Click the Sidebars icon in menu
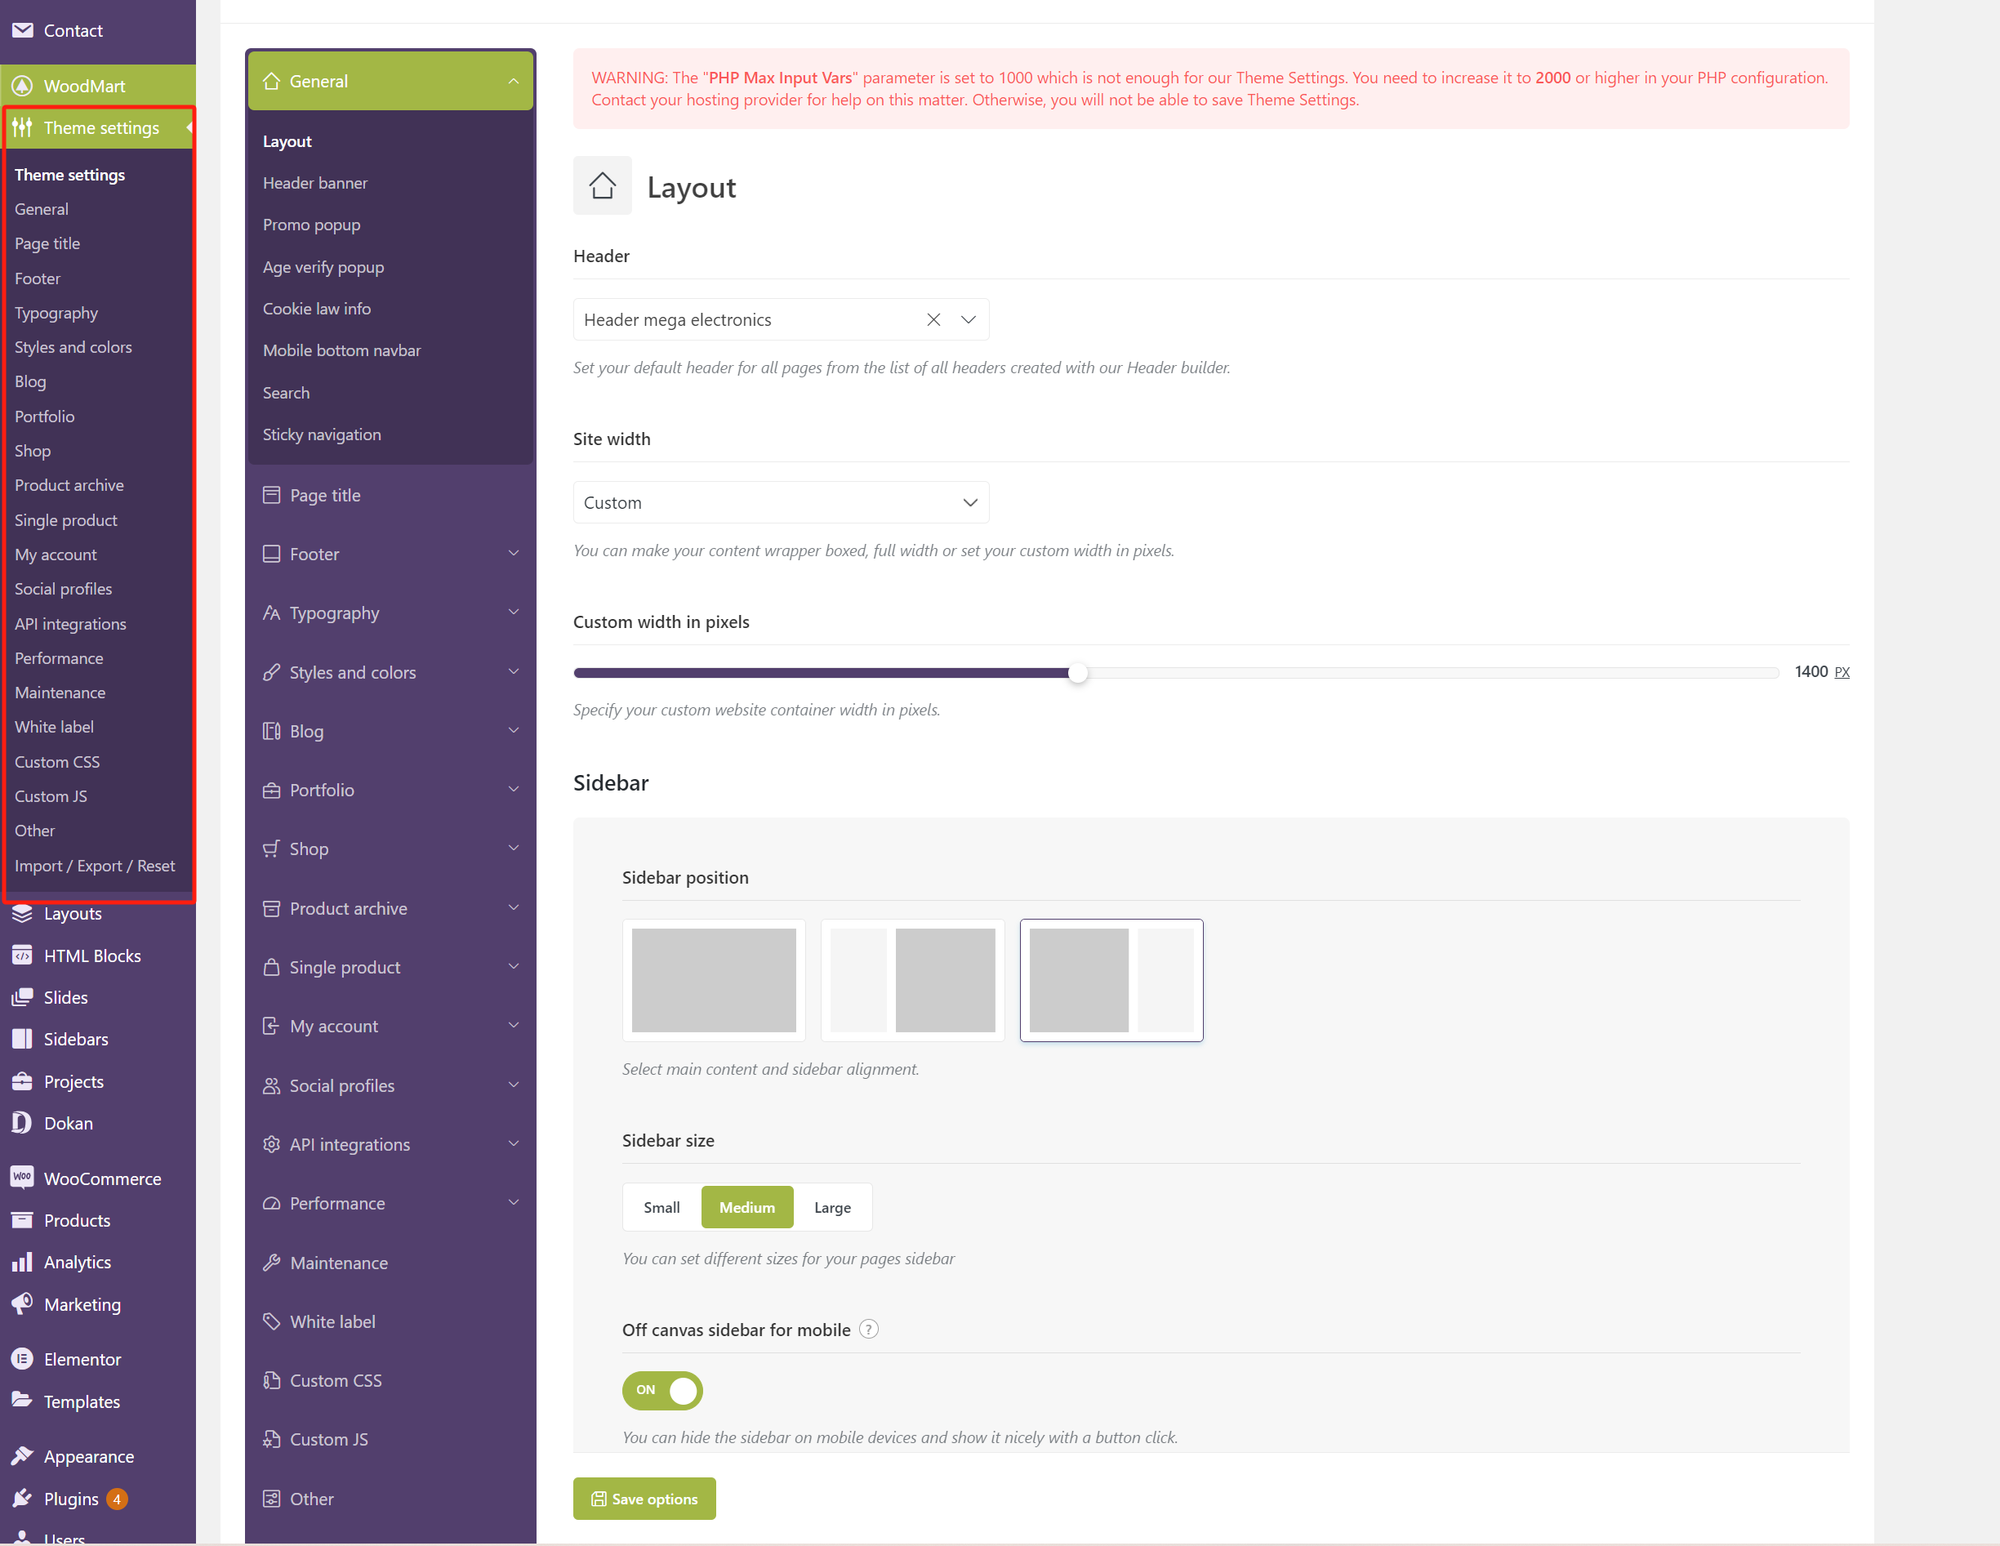 23,1038
